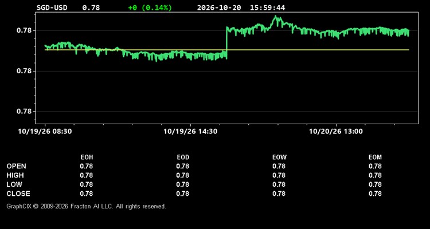
Task: Select the LOW row label
Action: coord(14,184)
